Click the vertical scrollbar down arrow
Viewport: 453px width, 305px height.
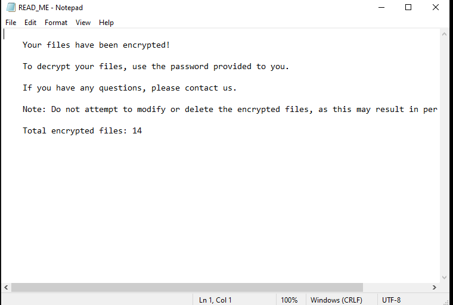(444, 278)
